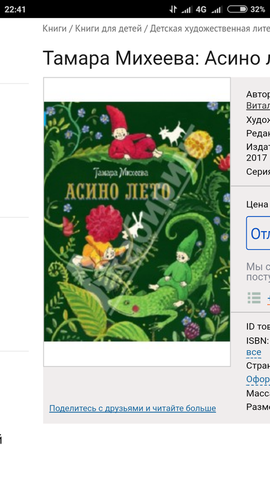Tap the 4G network indicator
Image resolution: width=270 pixels, height=481 pixels.
(x=201, y=9)
